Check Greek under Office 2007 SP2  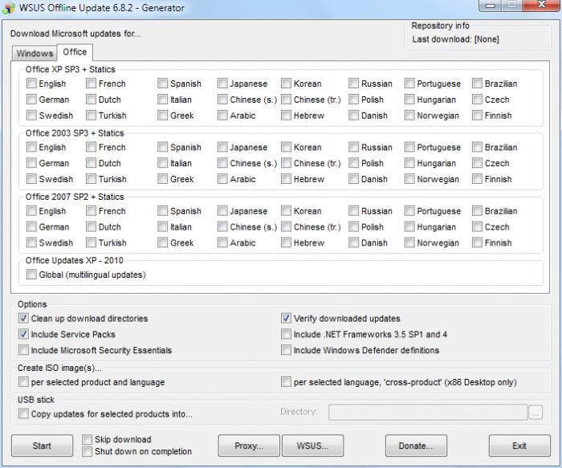tap(163, 242)
